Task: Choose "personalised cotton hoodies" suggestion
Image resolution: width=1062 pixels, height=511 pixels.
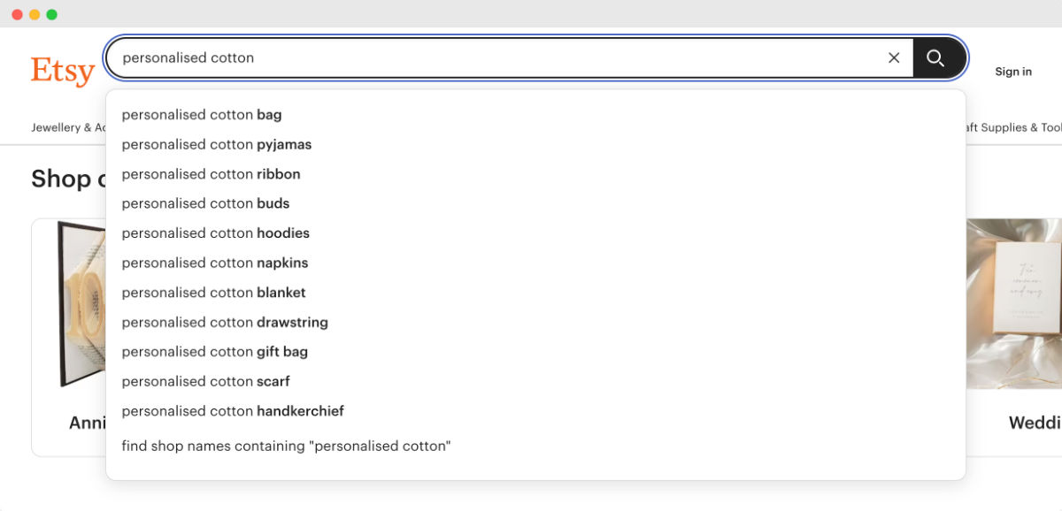Action: (216, 233)
